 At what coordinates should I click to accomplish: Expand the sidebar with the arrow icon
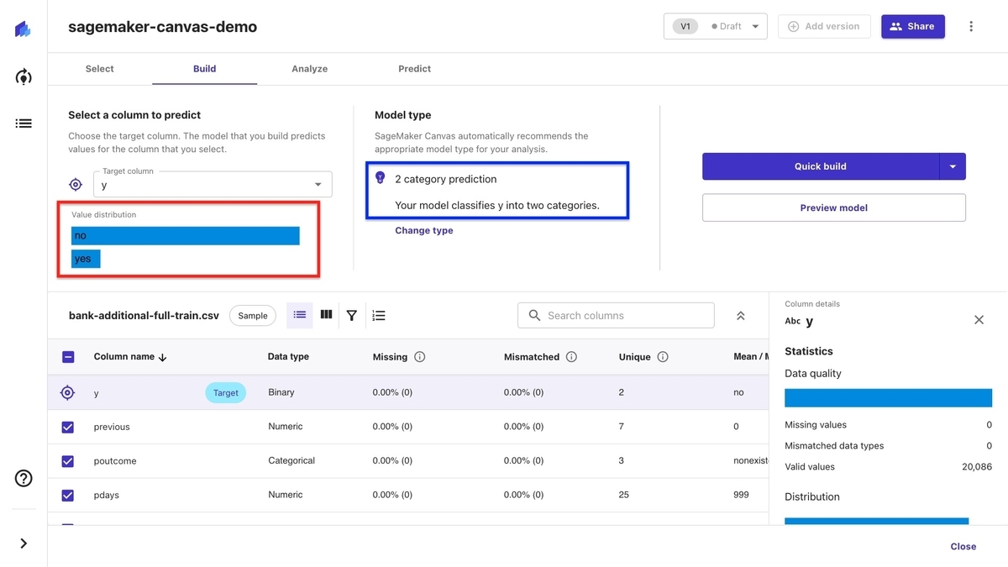tap(24, 543)
